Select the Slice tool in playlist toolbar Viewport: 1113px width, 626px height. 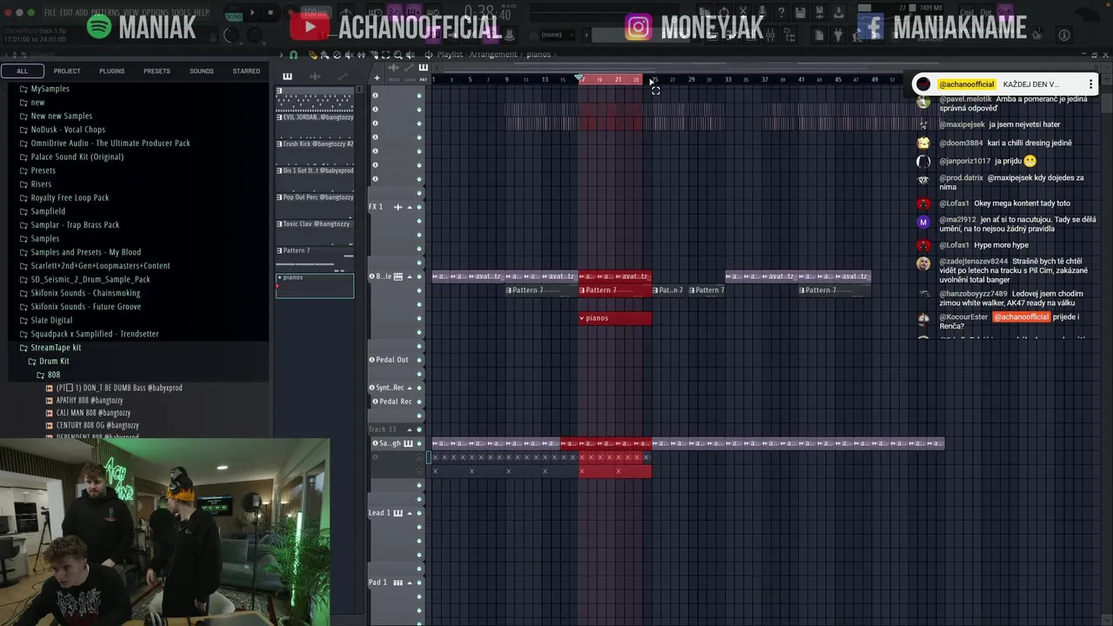click(373, 55)
